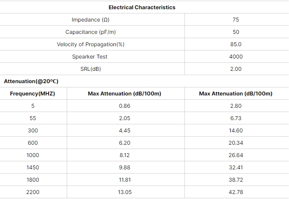Select the 4.45 attenuation value

125,130
